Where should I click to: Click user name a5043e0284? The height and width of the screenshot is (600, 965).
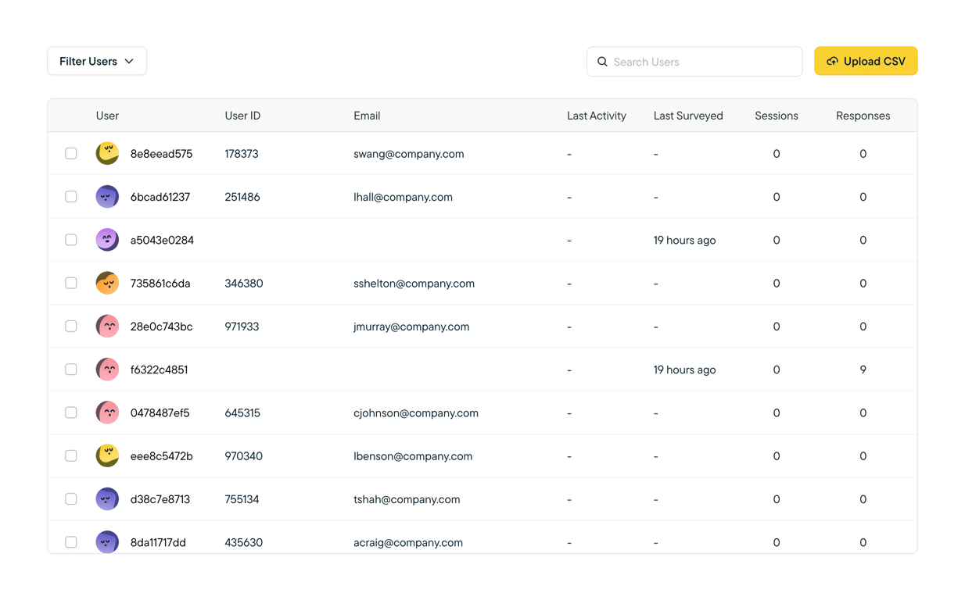(162, 240)
